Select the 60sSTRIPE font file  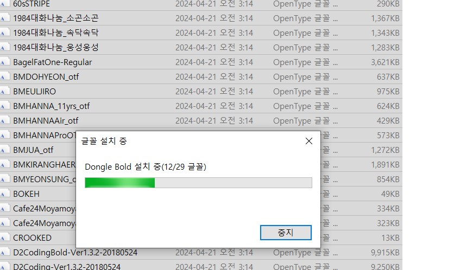tap(31, 4)
